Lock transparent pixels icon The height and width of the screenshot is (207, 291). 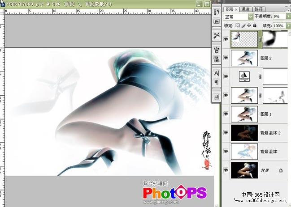pos(238,25)
